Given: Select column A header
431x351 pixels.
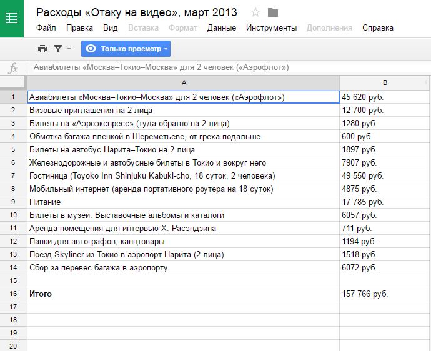Looking at the screenshot, I should click(183, 82).
